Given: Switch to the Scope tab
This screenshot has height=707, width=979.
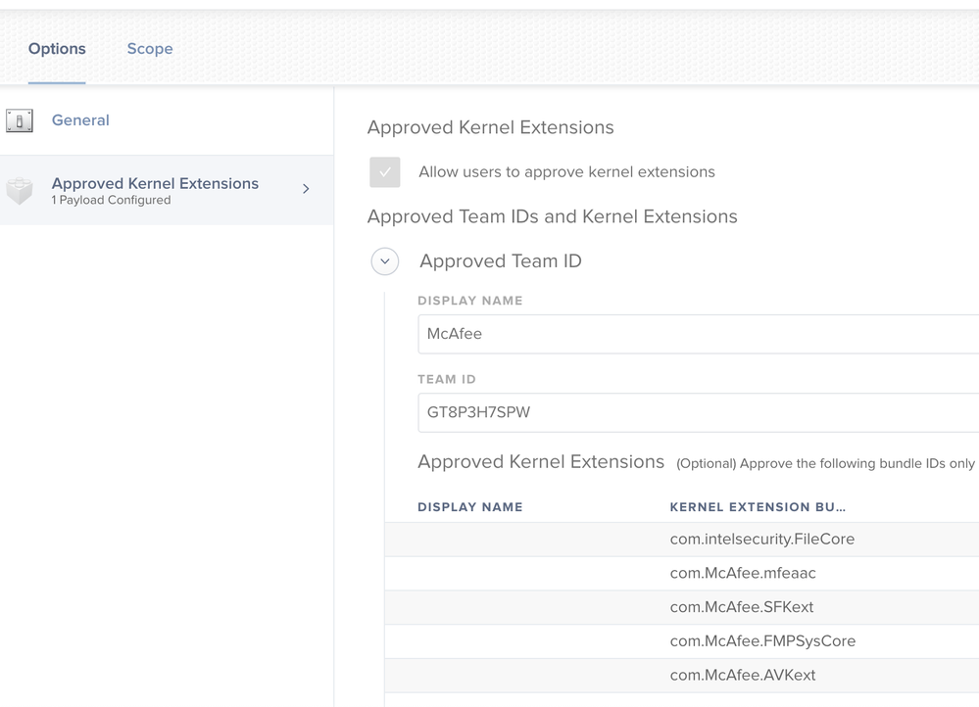Looking at the screenshot, I should tap(150, 49).
